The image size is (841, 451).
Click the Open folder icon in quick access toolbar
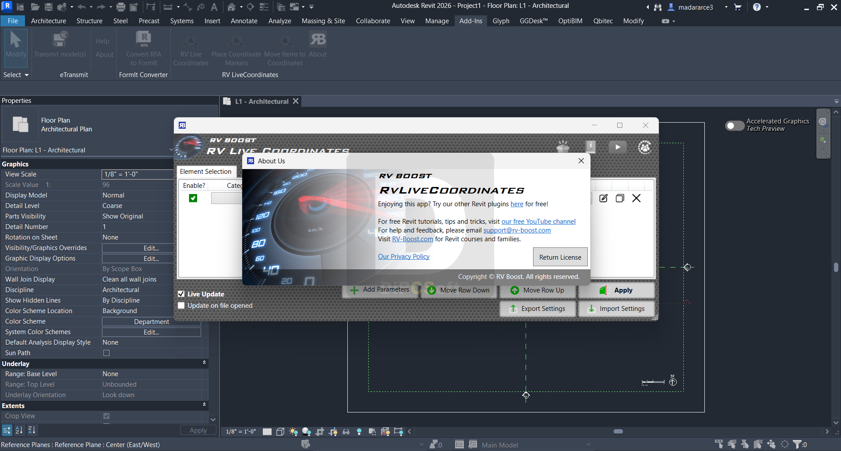click(35, 7)
